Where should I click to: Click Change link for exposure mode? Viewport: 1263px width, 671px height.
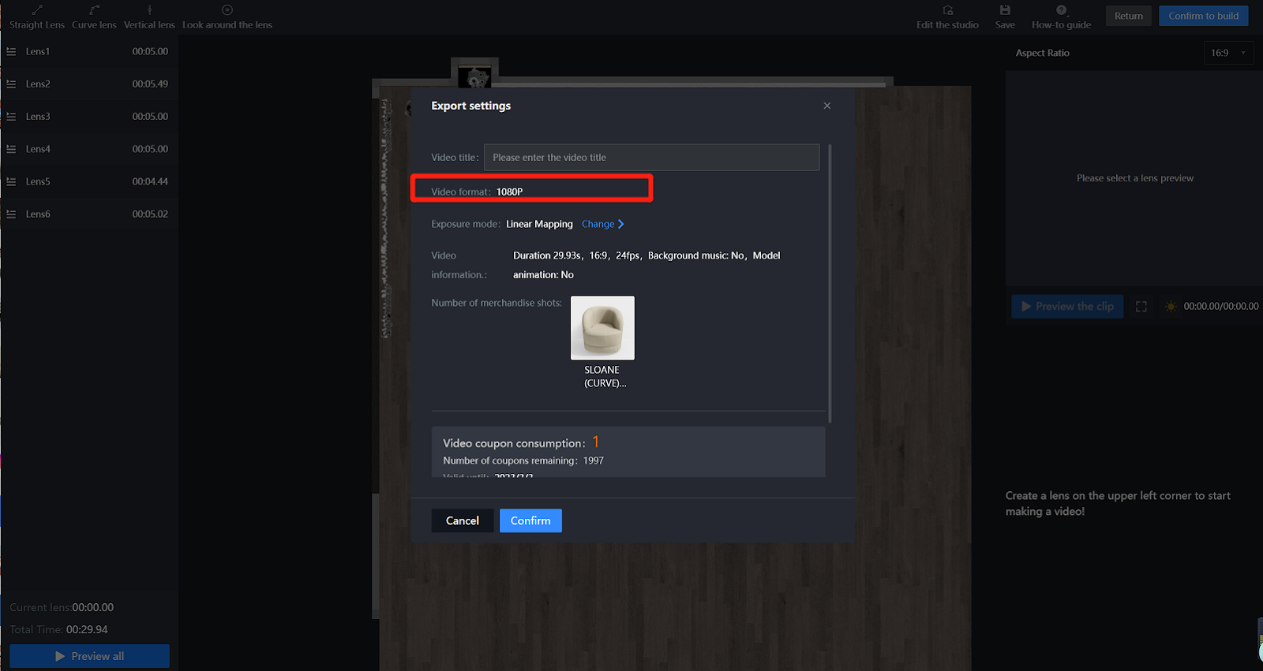598,224
